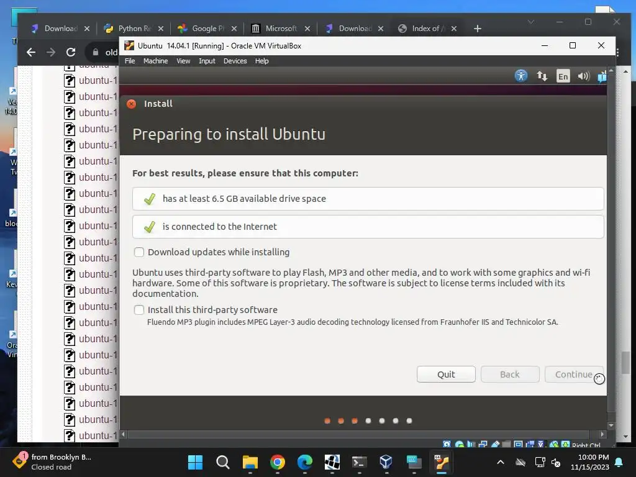Click the network up-down arrows indicator

click(542, 76)
